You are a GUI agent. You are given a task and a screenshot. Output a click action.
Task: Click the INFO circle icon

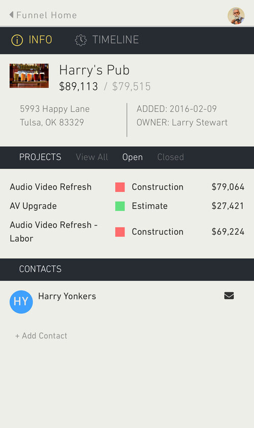(17, 40)
